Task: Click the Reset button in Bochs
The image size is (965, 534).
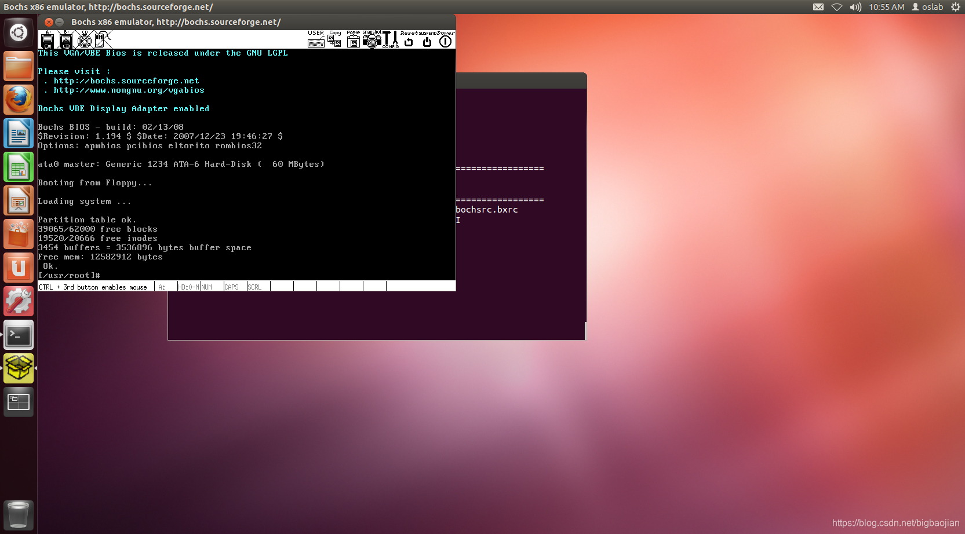Action: [409, 39]
